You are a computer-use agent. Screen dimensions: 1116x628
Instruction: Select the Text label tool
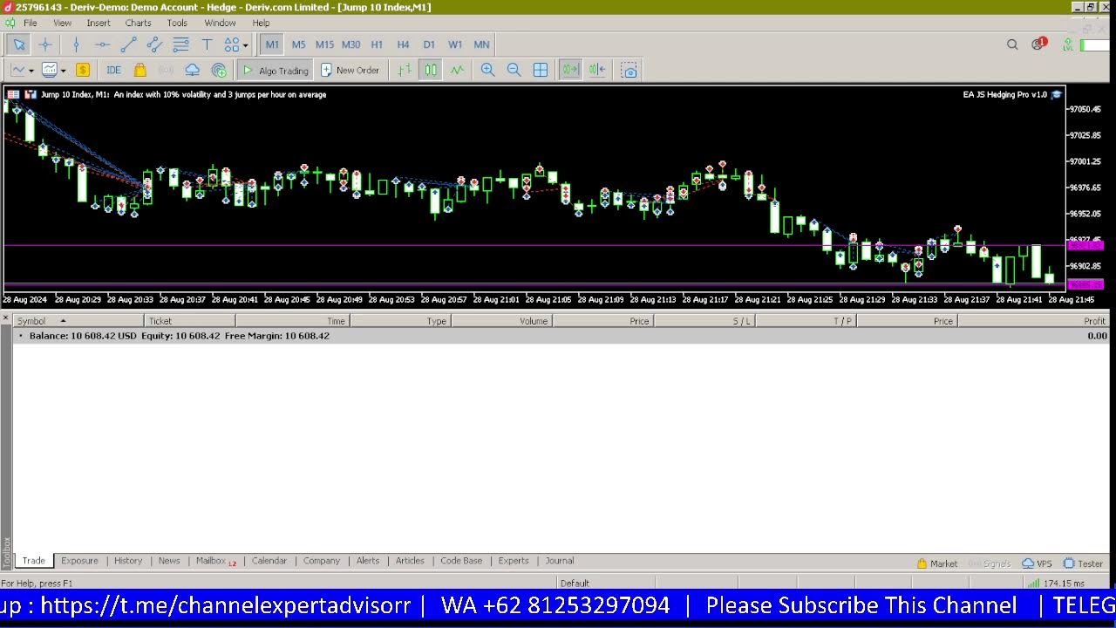207,44
